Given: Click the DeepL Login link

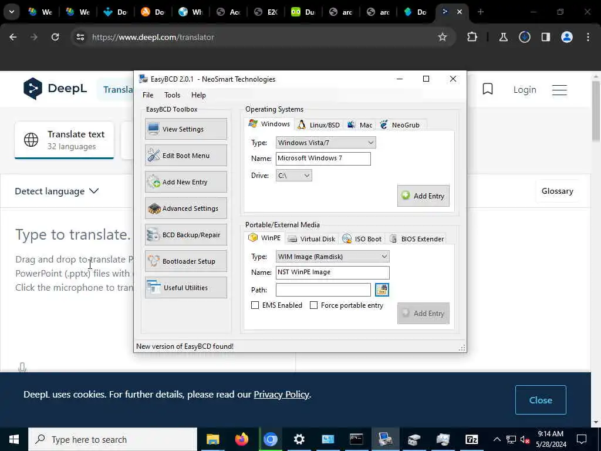Looking at the screenshot, I should 525,90.
